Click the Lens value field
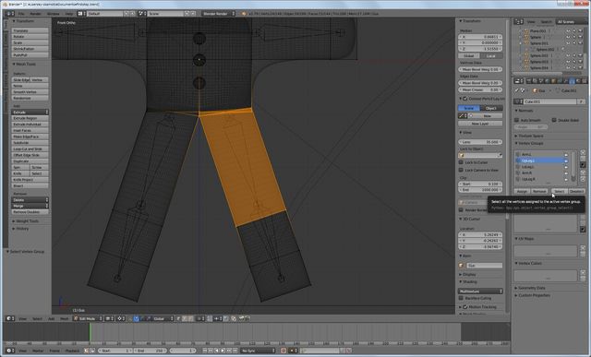 coord(480,142)
